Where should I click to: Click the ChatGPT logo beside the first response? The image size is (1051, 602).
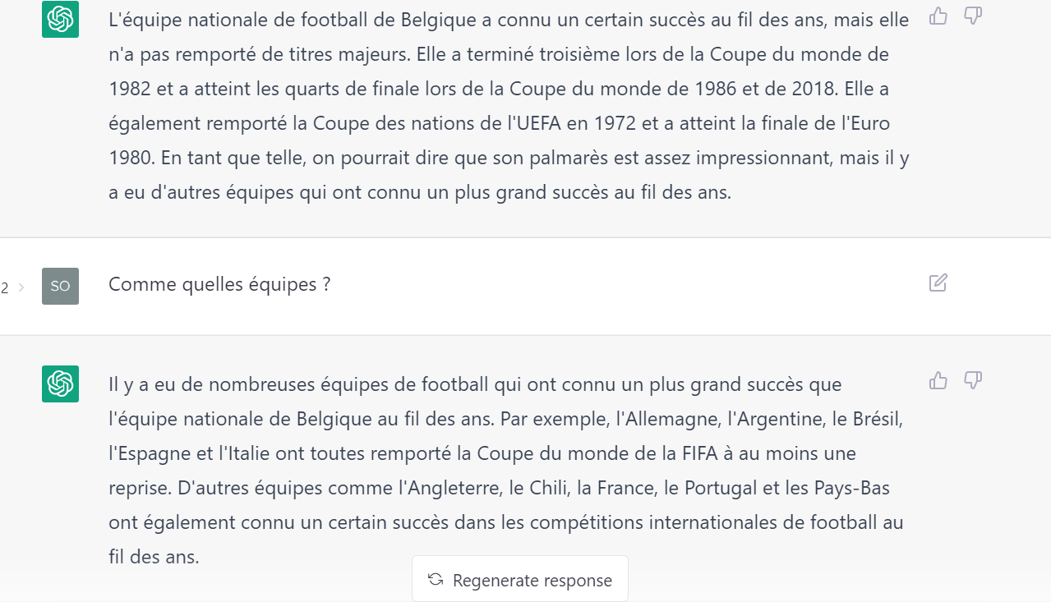click(60, 19)
